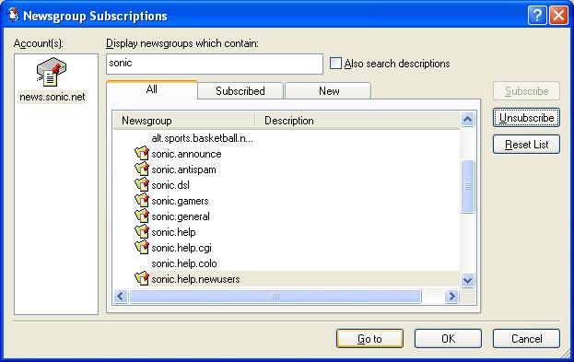Screen dimensions: 574x362
Task: Select the sonic.help.colo newsgroup name
Action: [184, 263]
